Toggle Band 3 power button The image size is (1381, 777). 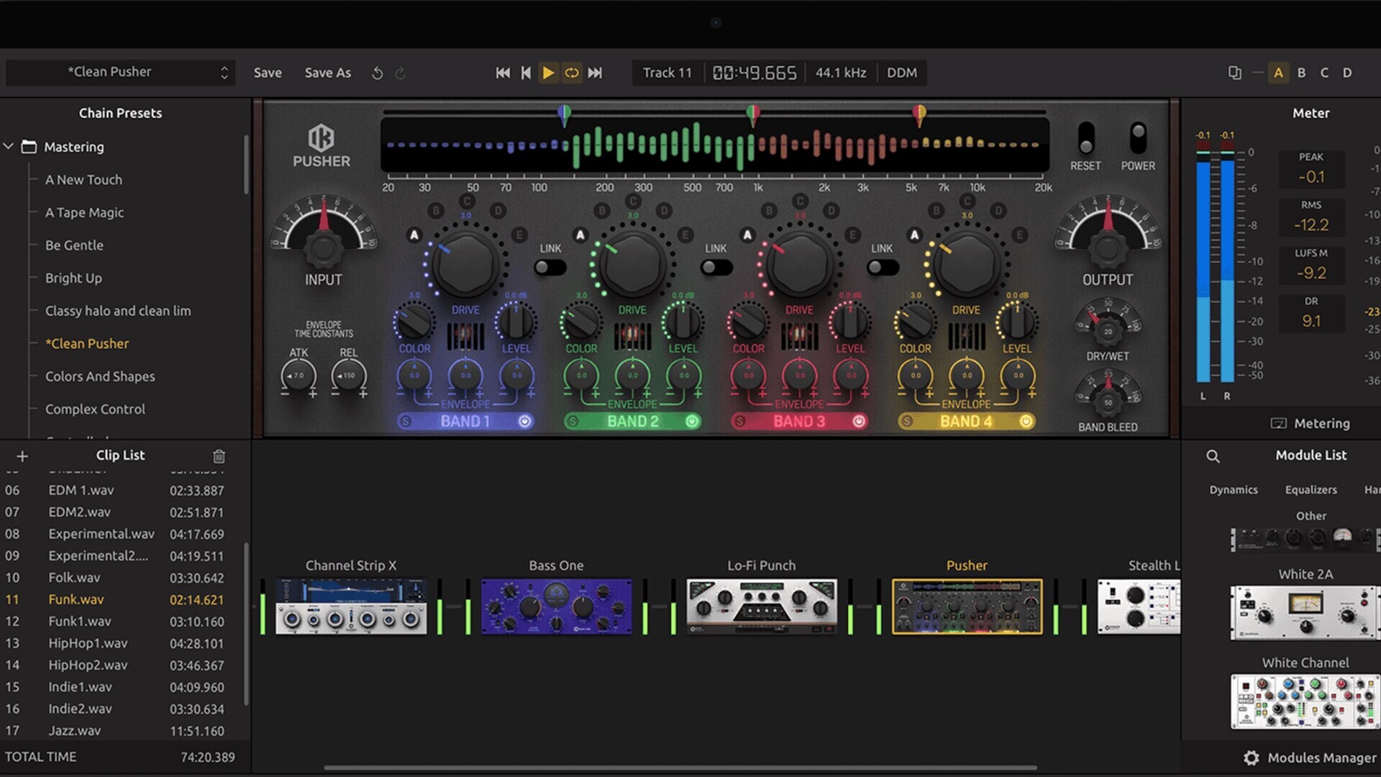859,422
